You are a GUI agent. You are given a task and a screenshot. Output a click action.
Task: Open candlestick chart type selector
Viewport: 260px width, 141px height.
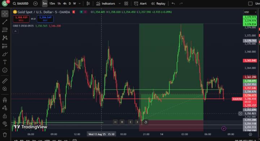coord(88,4)
